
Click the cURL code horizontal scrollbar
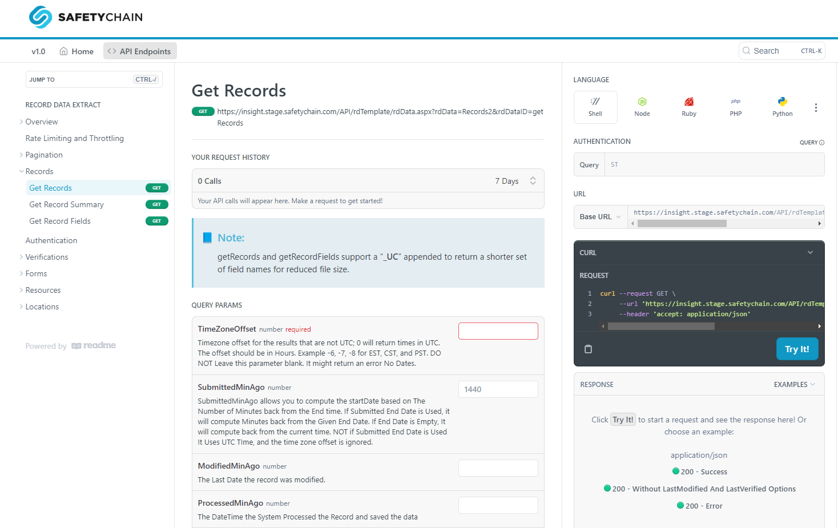pos(661,327)
